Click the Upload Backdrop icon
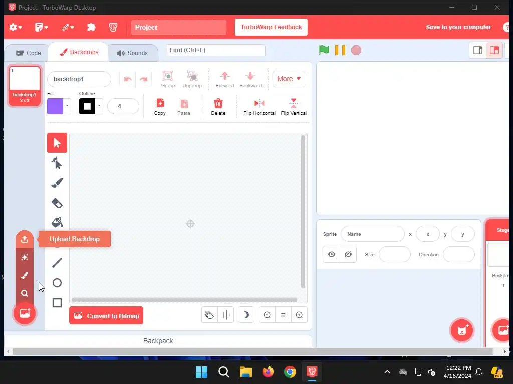 coord(25,239)
